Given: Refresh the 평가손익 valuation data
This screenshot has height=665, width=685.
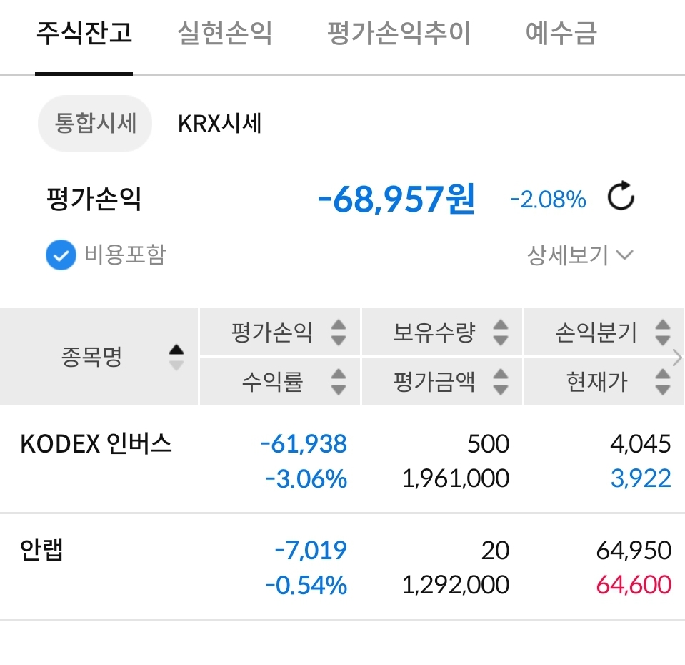Looking at the screenshot, I should coord(621,198).
